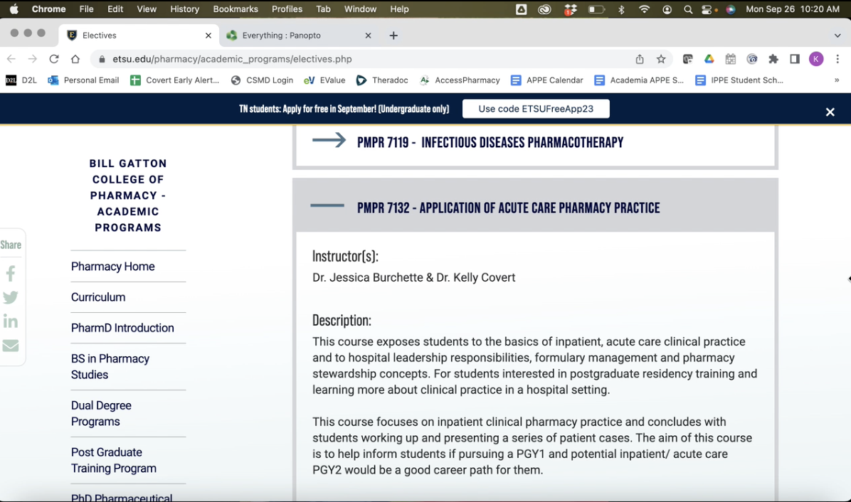
Task: Click the address bar URL field
Action: click(356, 59)
